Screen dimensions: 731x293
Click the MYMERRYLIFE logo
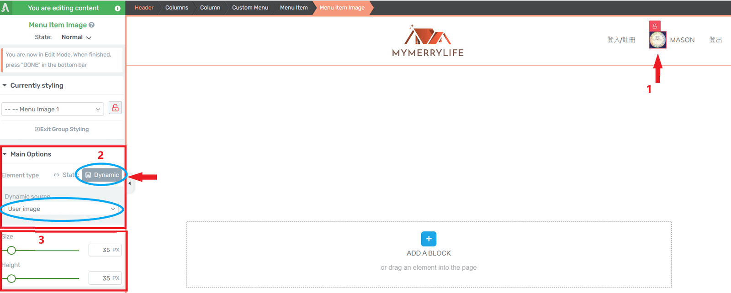[428, 41]
